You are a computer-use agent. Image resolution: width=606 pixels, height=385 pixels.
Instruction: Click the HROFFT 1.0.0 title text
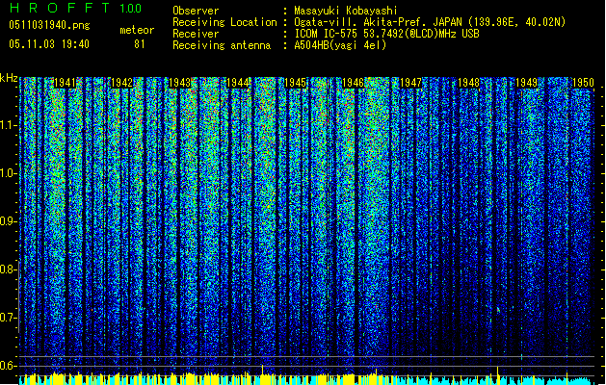pos(76,8)
